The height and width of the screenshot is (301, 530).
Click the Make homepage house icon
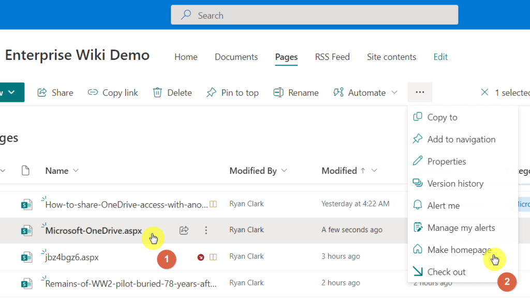418,249
